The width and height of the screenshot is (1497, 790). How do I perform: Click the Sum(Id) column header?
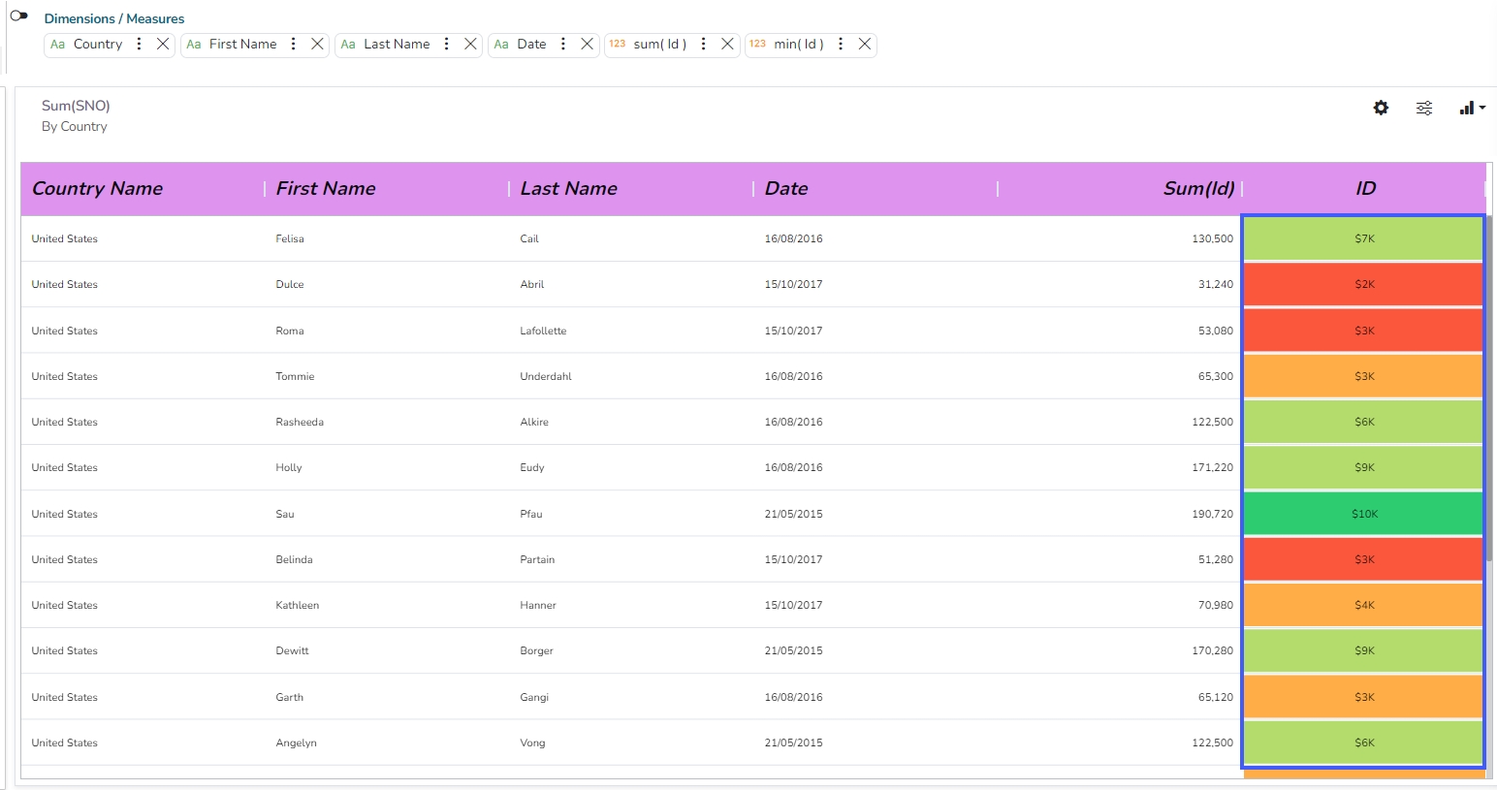tap(1198, 189)
